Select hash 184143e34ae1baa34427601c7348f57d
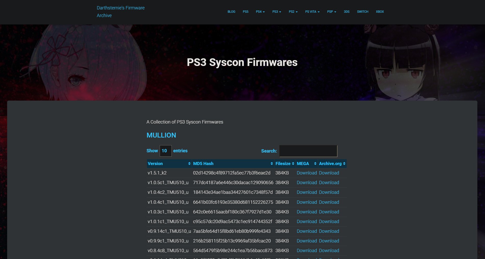Image resolution: width=485 pixels, height=259 pixels. 233,192
